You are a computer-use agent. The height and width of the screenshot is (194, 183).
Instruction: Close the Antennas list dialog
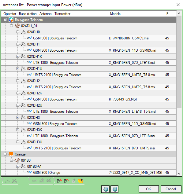click(178, 5)
